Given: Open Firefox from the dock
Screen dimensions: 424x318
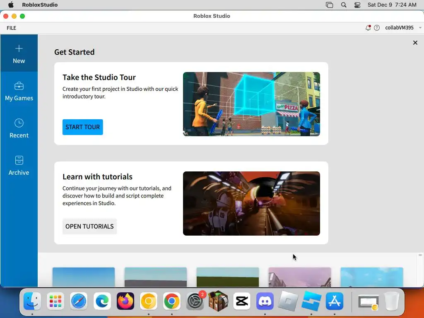Looking at the screenshot, I should (125, 301).
